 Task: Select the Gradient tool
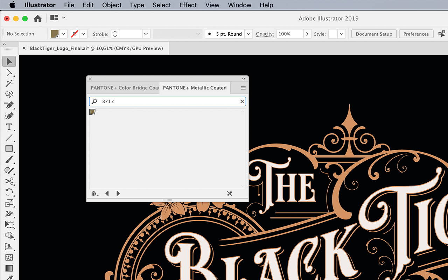(x=9, y=268)
